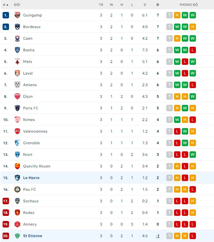Click St Etienne's -1 points value
Image resolution: width=214 pixels, height=242 pixels.
click(x=158, y=236)
